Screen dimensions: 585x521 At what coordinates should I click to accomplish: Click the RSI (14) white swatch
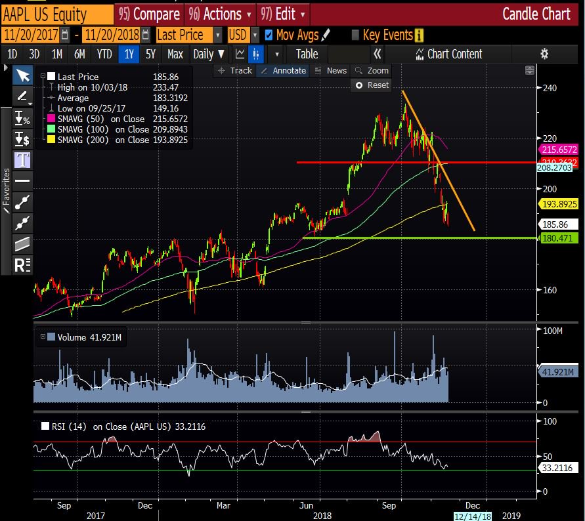pos(45,426)
